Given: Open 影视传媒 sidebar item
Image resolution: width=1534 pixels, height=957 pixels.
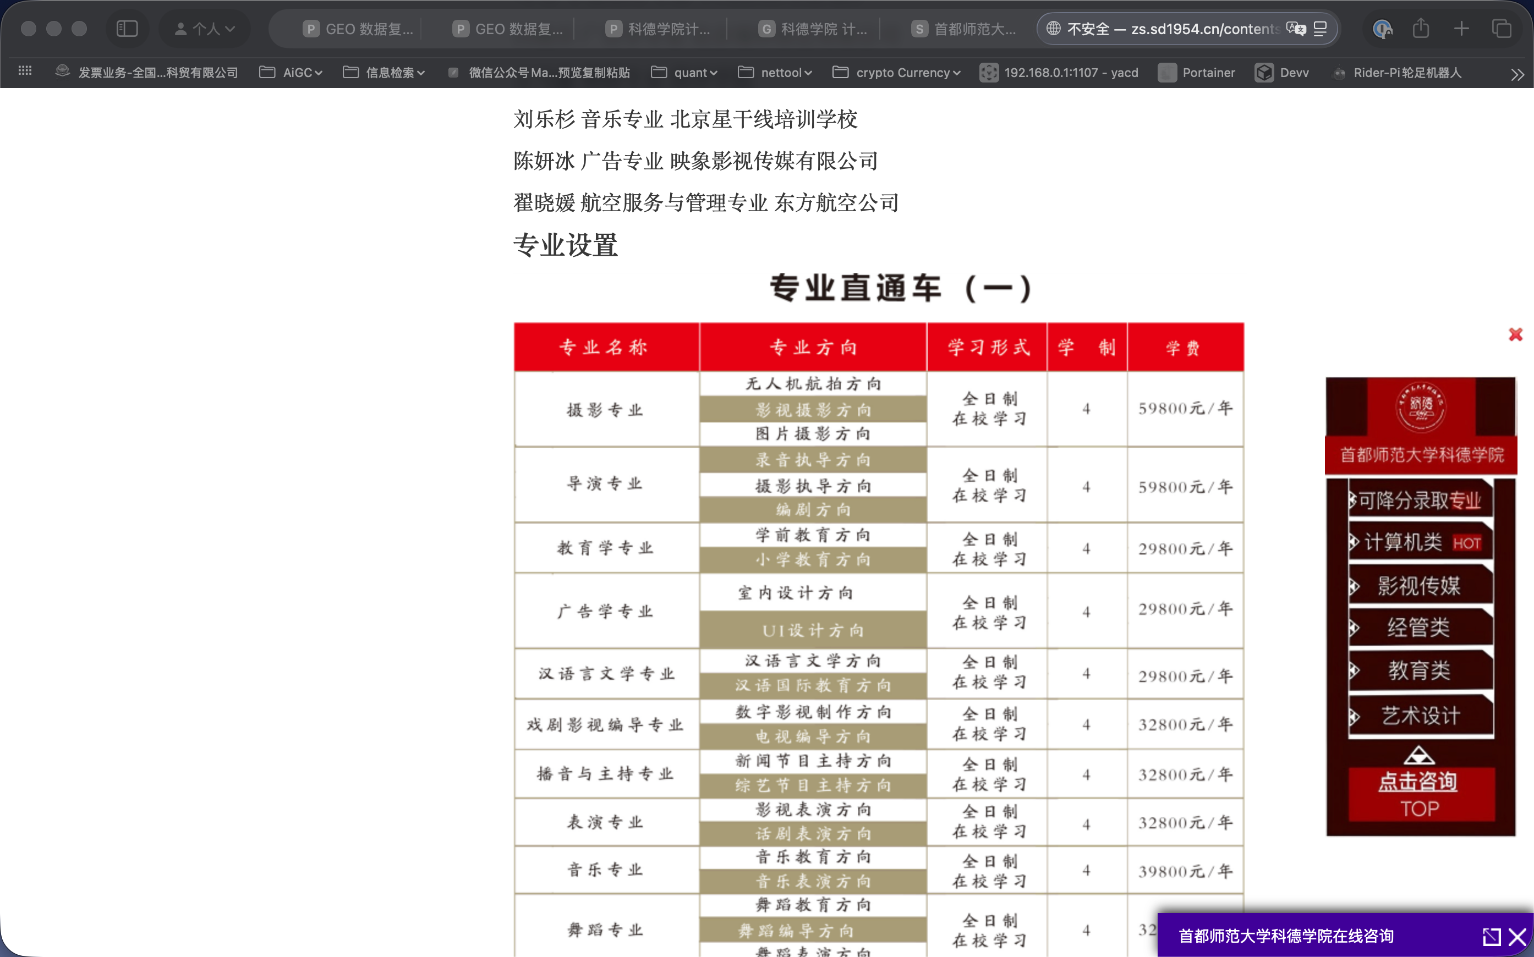Looking at the screenshot, I should [x=1420, y=585].
